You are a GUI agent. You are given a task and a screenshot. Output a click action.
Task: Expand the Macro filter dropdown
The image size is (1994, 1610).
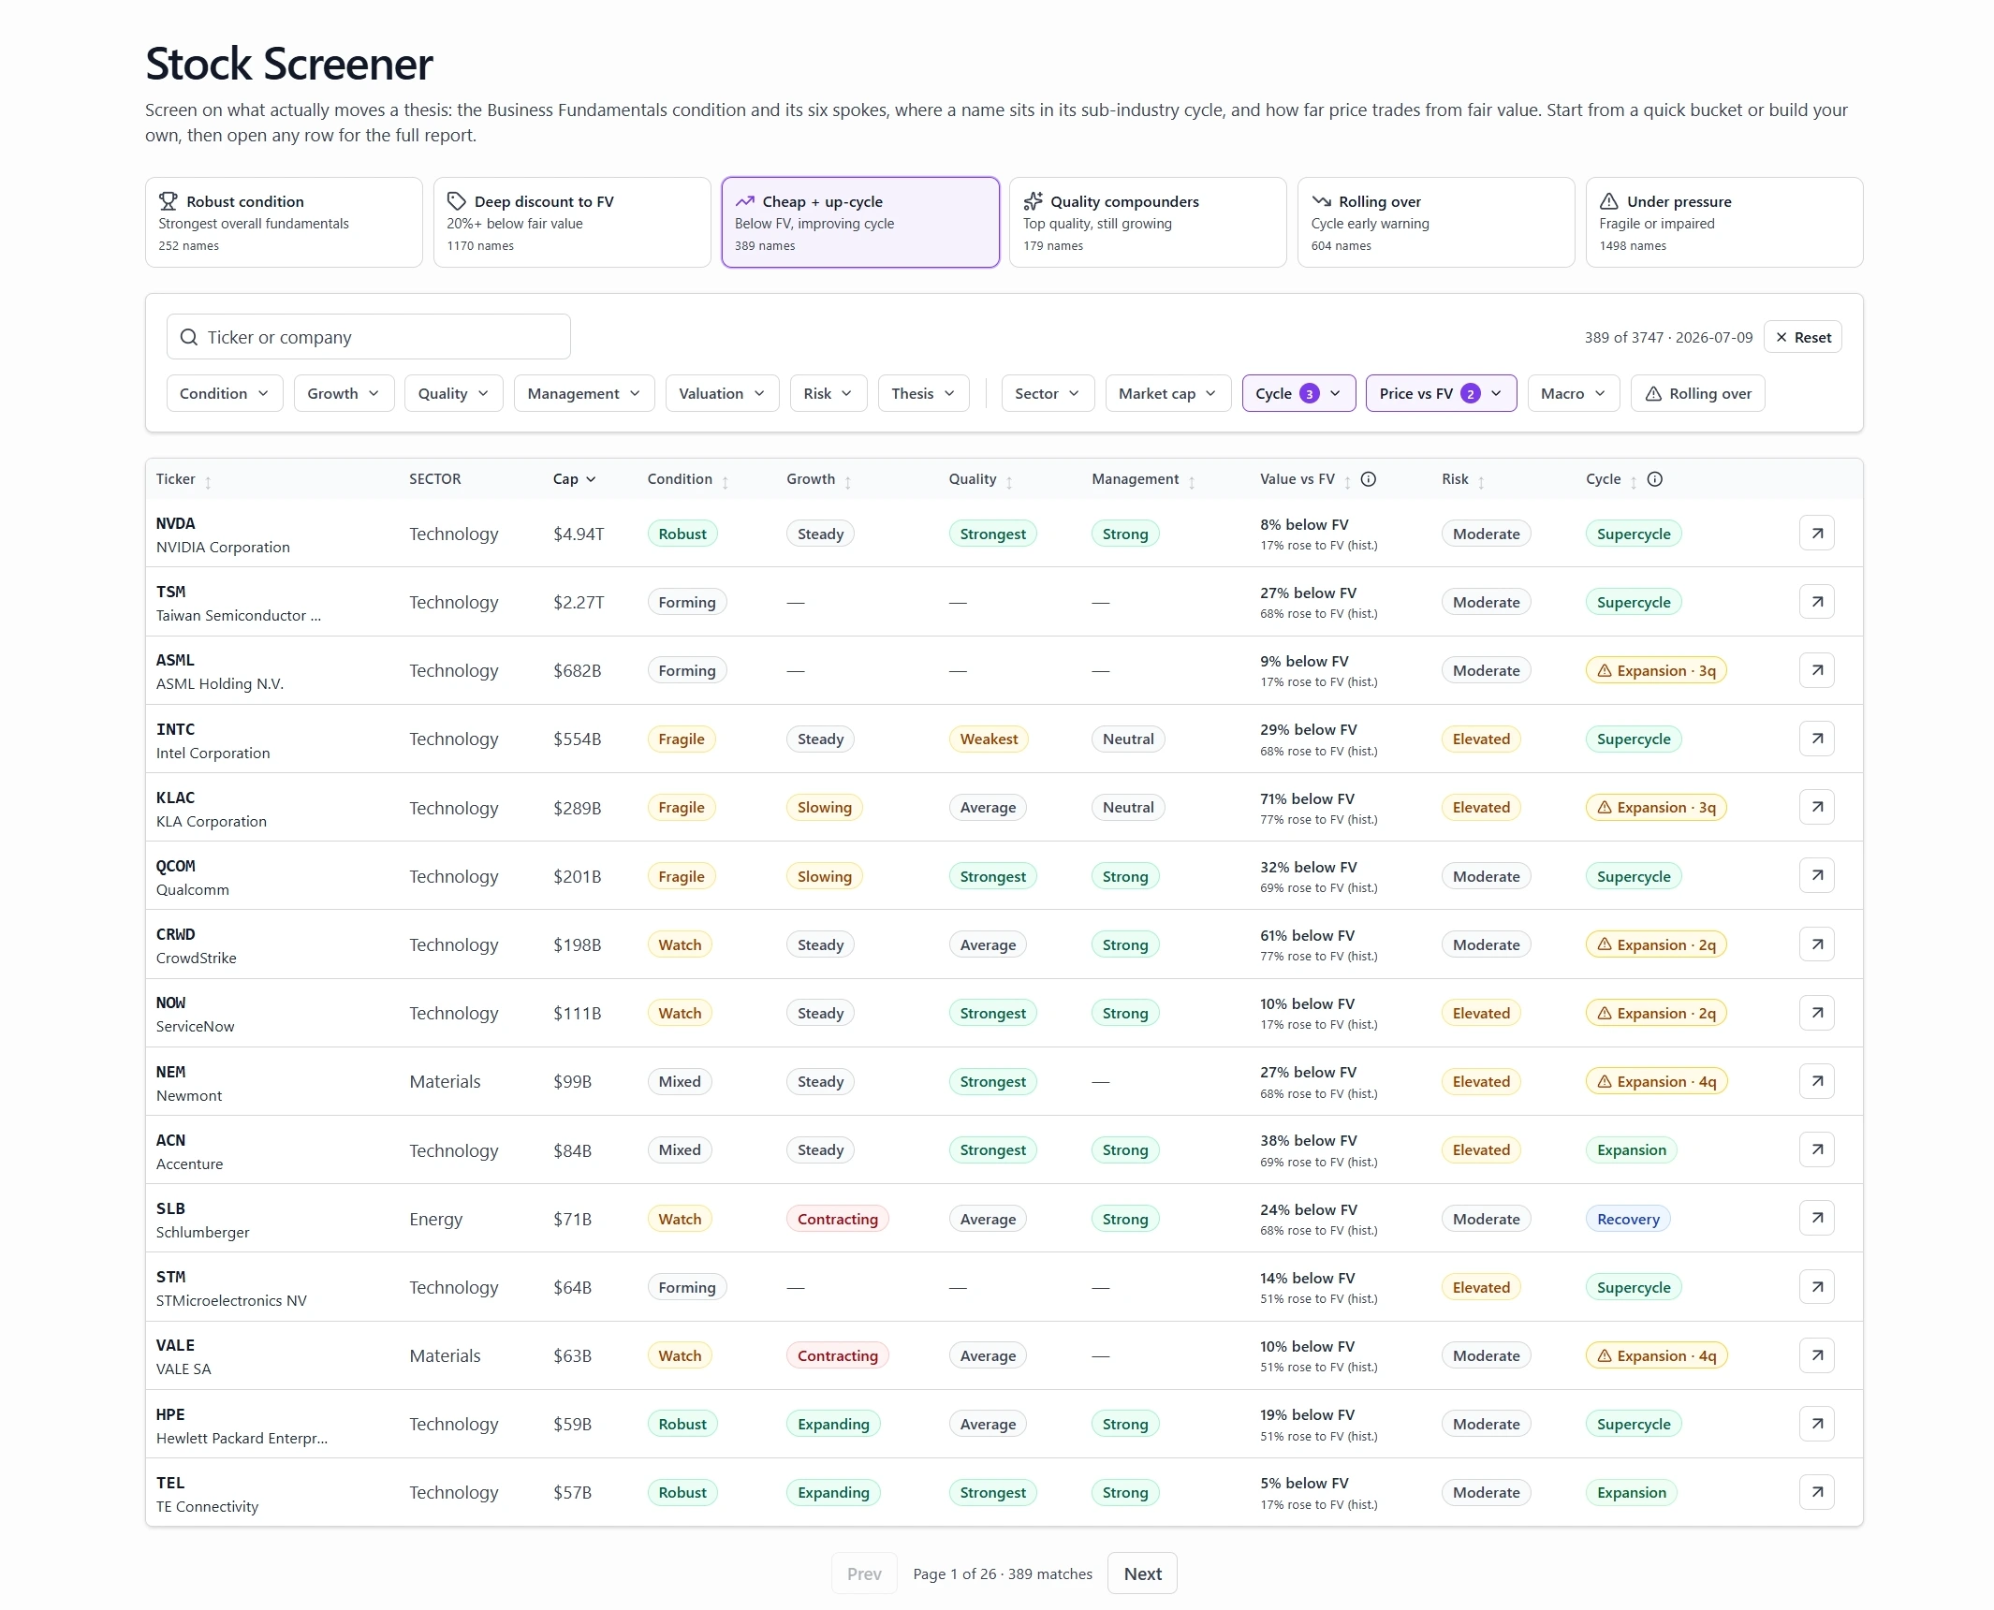(1573, 393)
